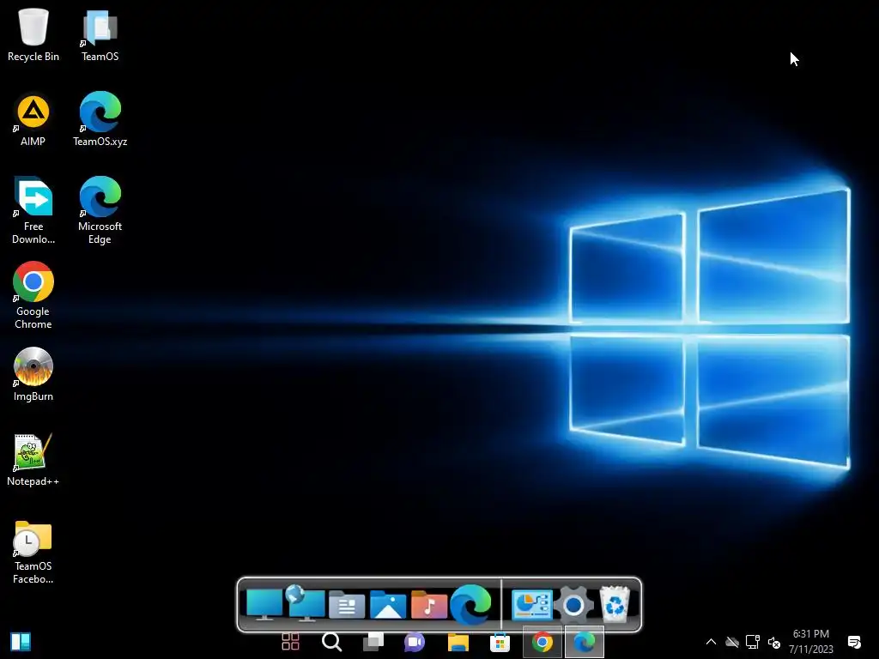Open the Widgets grid icon on taskbar
The width and height of the screenshot is (879, 659).
tap(290, 642)
